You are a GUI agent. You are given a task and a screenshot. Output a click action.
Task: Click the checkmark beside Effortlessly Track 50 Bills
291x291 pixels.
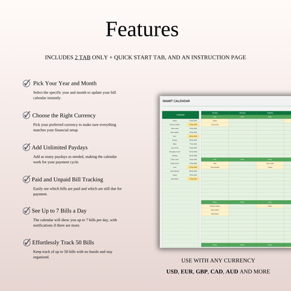pyautogui.click(x=27, y=243)
